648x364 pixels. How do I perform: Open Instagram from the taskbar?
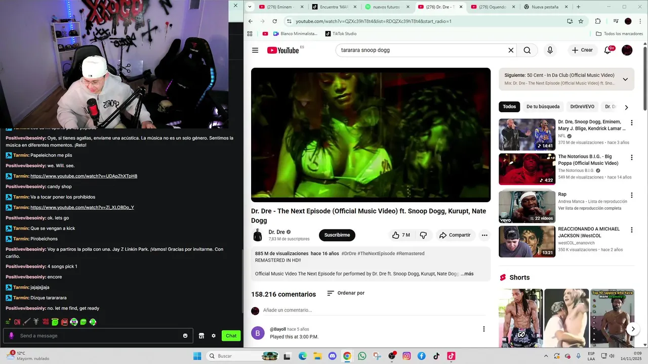point(407,356)
